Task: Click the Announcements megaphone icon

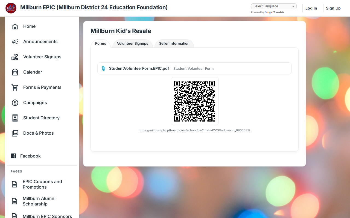Action: [15, 42]
